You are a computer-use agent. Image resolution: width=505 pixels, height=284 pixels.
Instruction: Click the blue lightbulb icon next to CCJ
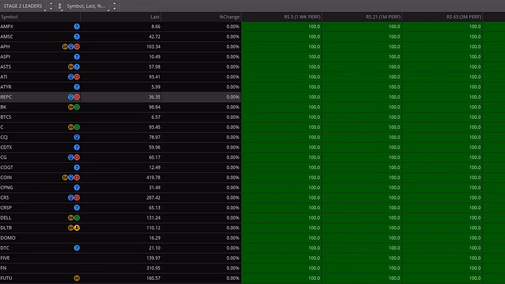click(x=77, y=137)
